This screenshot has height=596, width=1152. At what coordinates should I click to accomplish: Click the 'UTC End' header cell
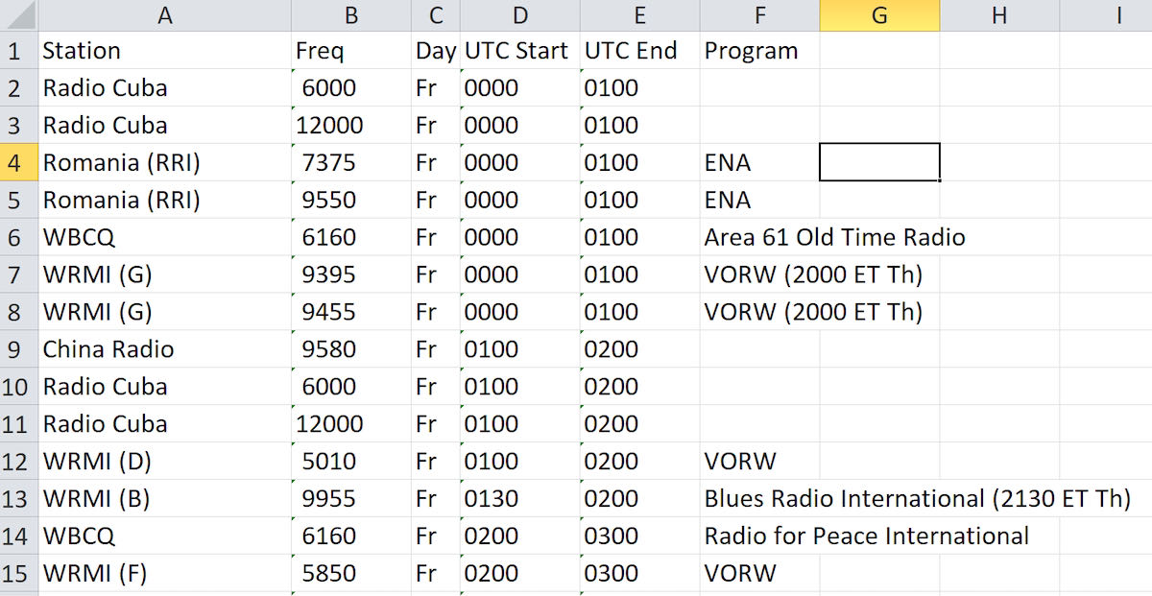(639, 50)
